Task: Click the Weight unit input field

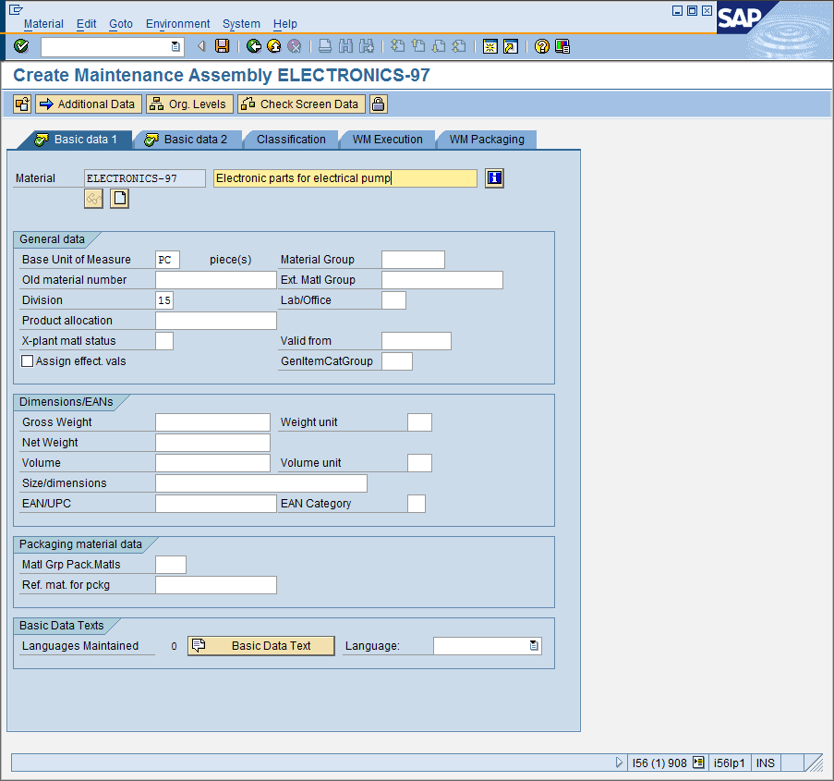Action: point(419,422)
